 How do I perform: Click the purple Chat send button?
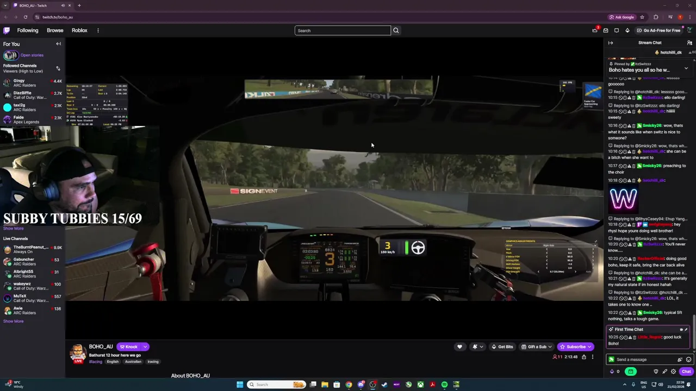click(686, 371)
